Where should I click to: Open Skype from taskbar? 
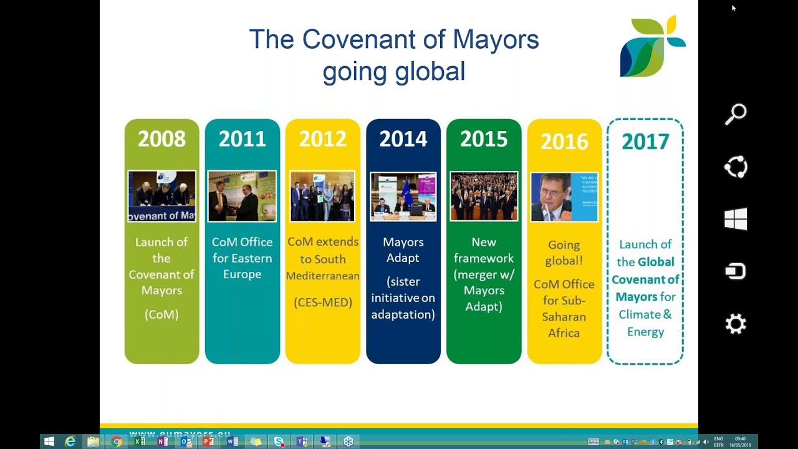click(x=279, y=442)
